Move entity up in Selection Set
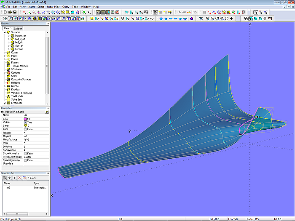This screenshot has width=295, height=221. (9, 178)
